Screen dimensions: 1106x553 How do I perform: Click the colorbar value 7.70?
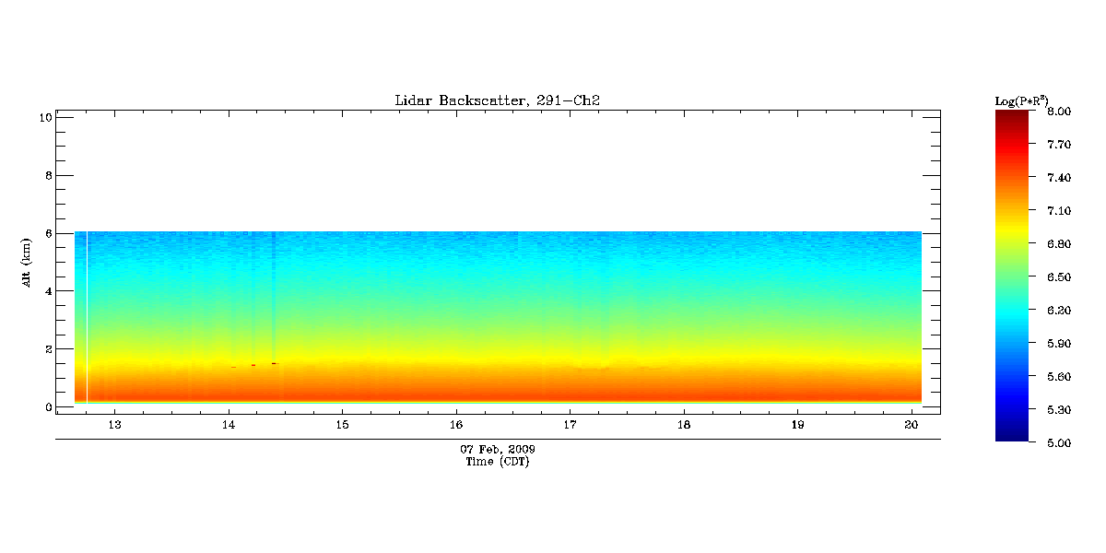pyautogui.click(x=1058, y=145)
